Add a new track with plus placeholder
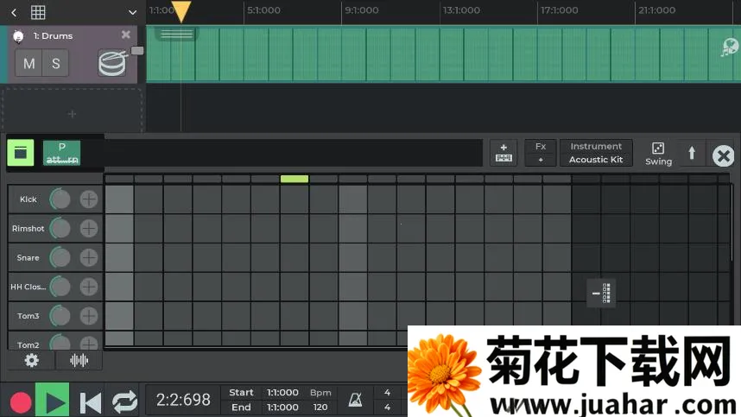The image size is (741, 417). coord(72,114)
